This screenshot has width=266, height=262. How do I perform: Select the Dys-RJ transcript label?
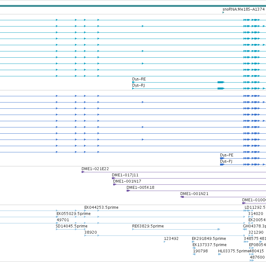pos(138,85)
